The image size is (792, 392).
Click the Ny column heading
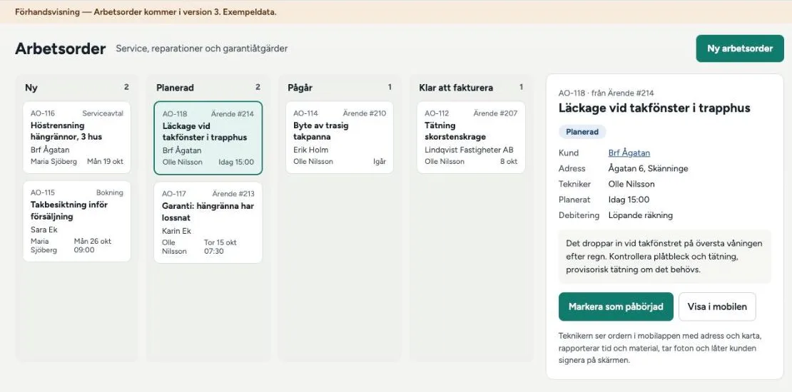pyautogui.click(x=31, y=88)
